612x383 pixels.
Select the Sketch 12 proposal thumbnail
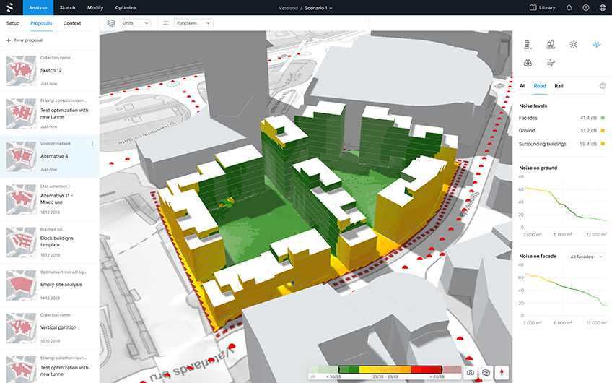21,71
